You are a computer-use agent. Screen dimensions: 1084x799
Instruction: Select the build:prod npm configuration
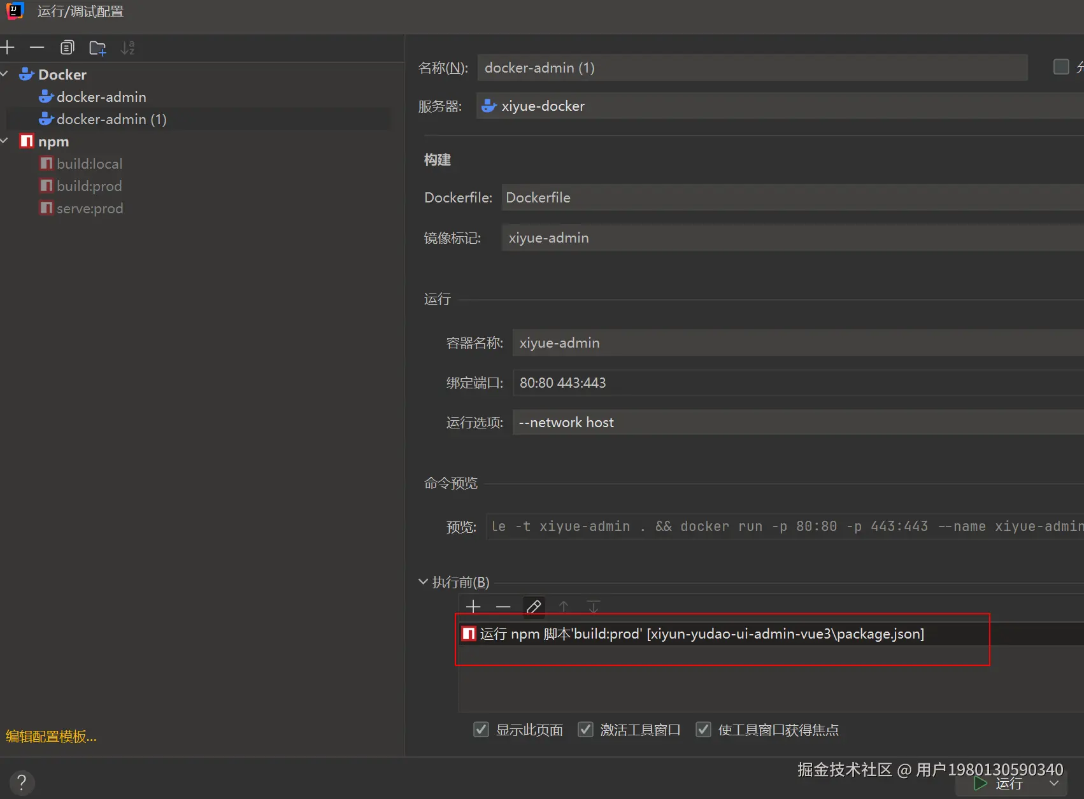[89, 186]
